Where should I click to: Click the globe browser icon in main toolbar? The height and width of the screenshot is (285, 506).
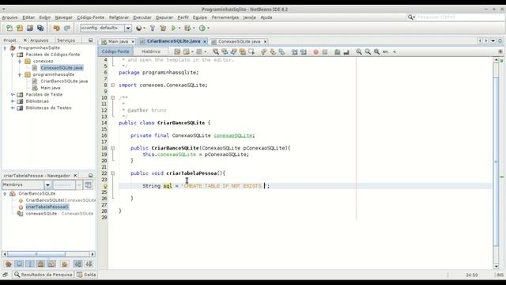click(139, 28)
